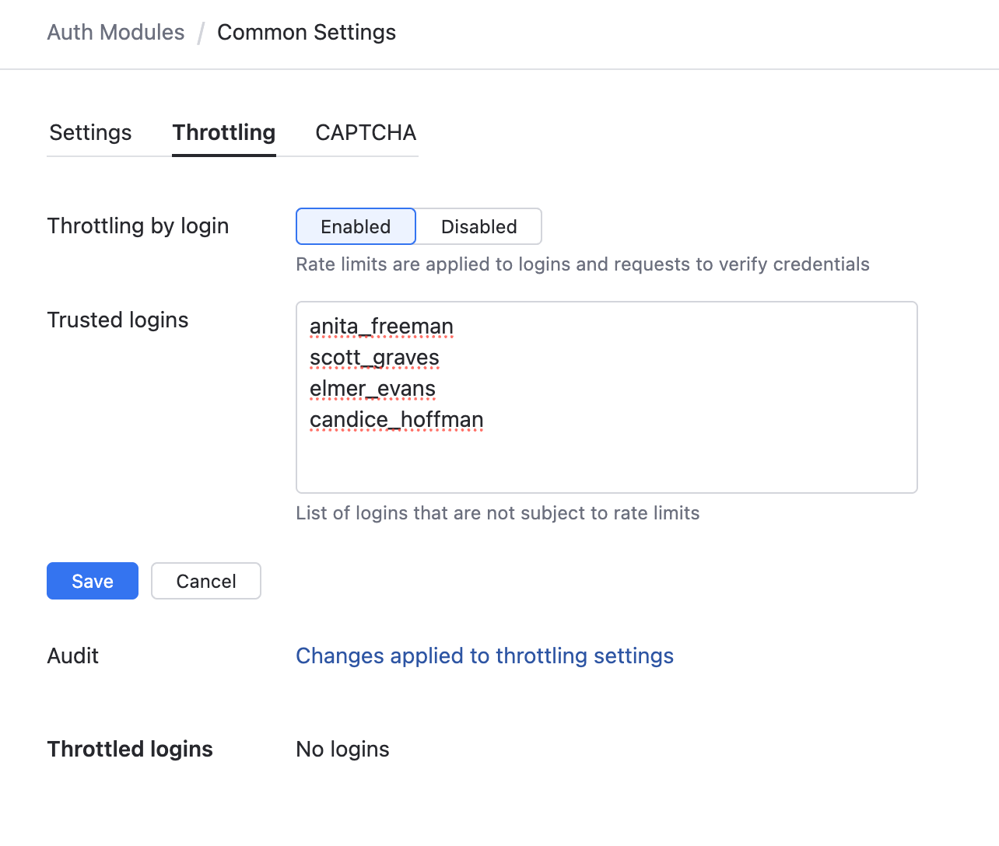This screenshot has width=999, height=846.
Task: Click the Common Settings breadcrumb title
Action: 306,32
